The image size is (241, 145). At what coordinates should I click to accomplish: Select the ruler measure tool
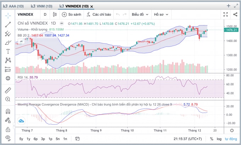point(8,90)
